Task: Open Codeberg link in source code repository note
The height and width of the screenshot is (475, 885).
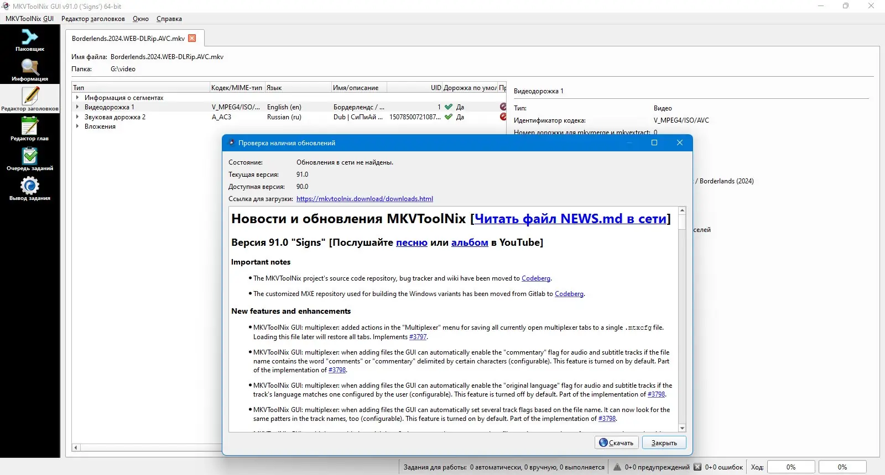Action: (x=536, y=278)
